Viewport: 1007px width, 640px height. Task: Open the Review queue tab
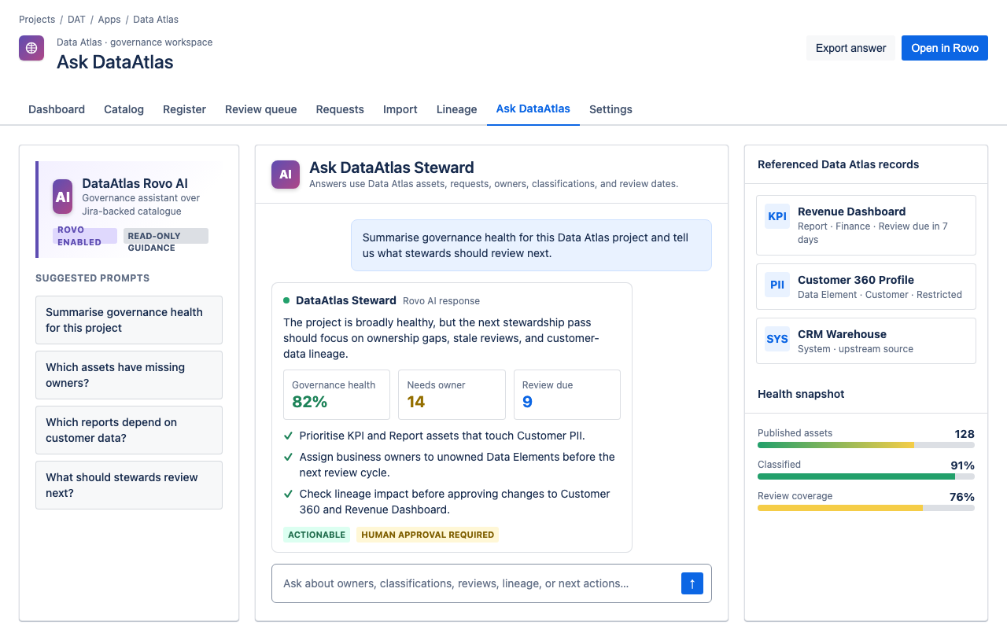261,109
